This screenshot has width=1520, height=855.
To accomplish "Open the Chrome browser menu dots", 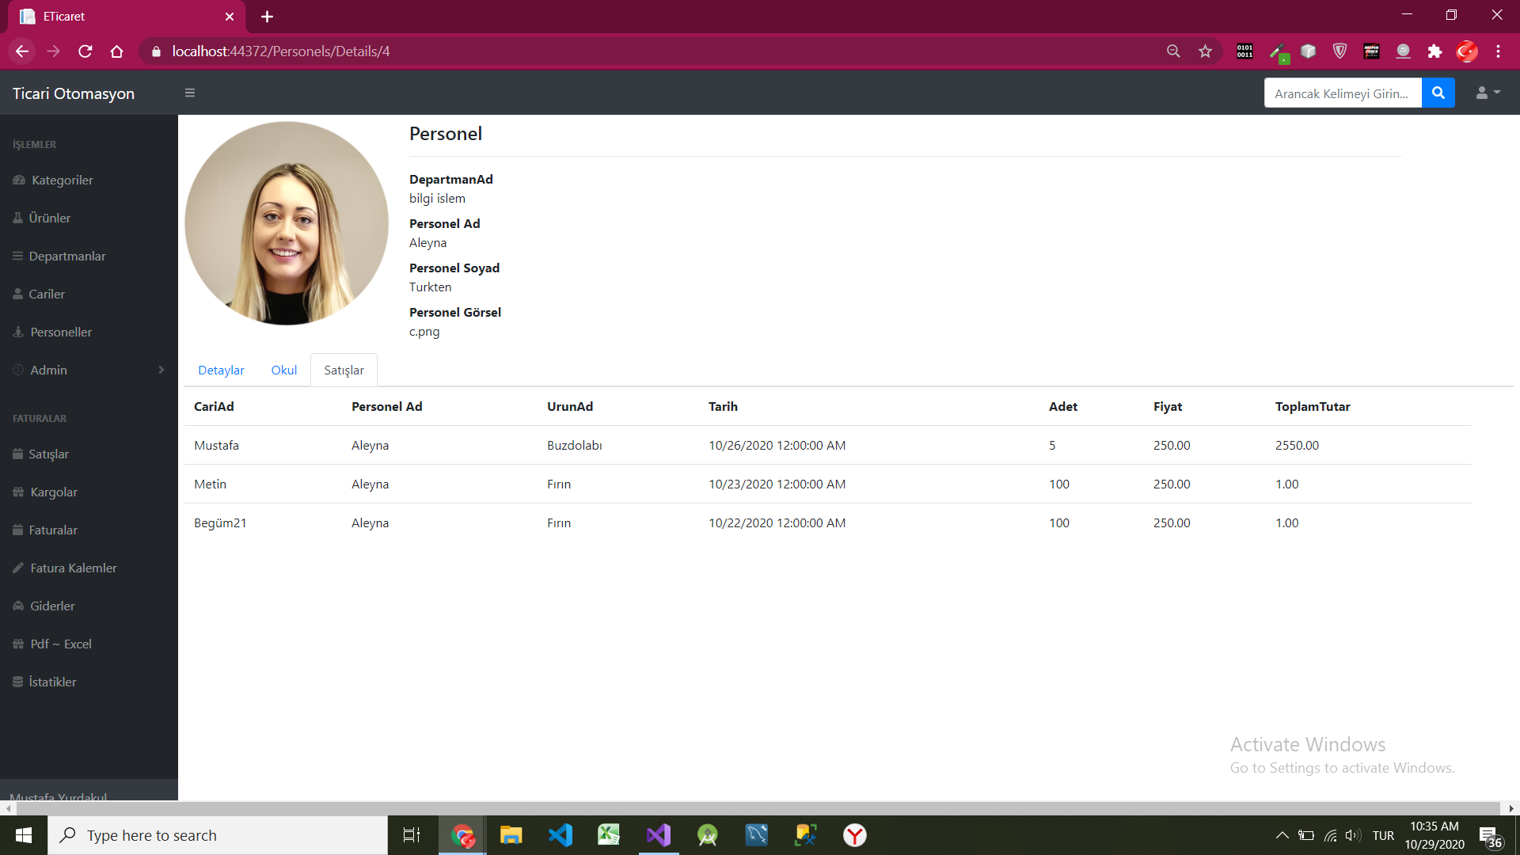I will pos(1498,51).
